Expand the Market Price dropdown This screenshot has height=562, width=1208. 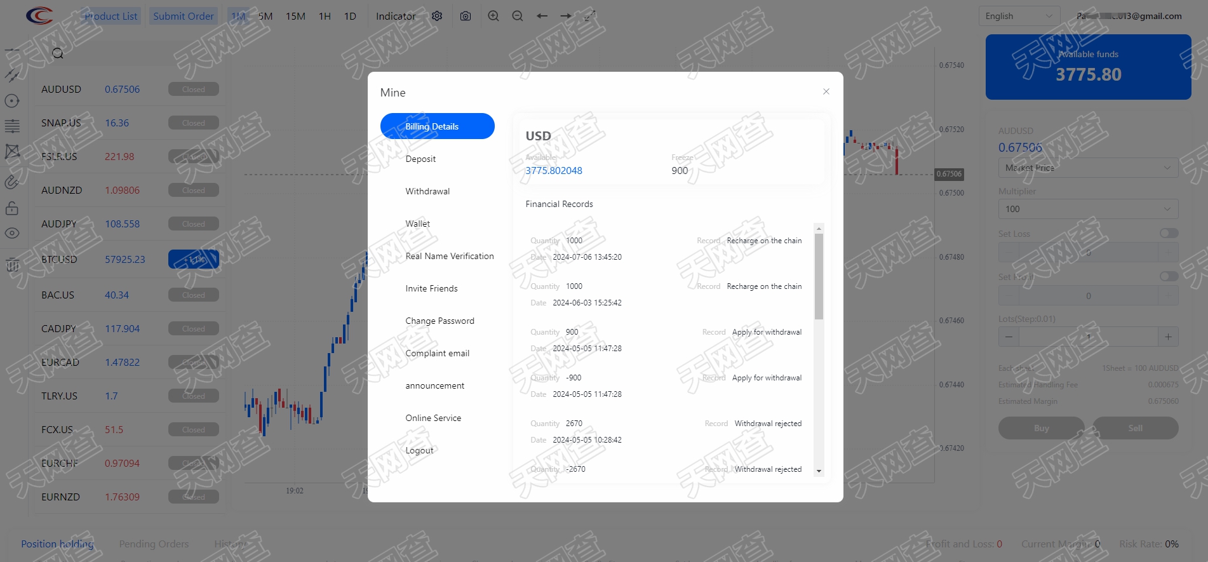tap(1088, 168)
